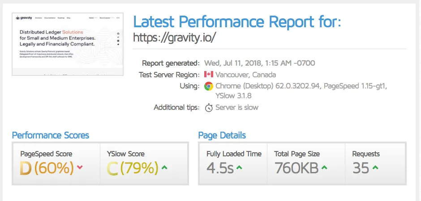421x201 pixels.
Task: Open the gravity.io site screenshot thumbnail
Action: tap(68, 44)
